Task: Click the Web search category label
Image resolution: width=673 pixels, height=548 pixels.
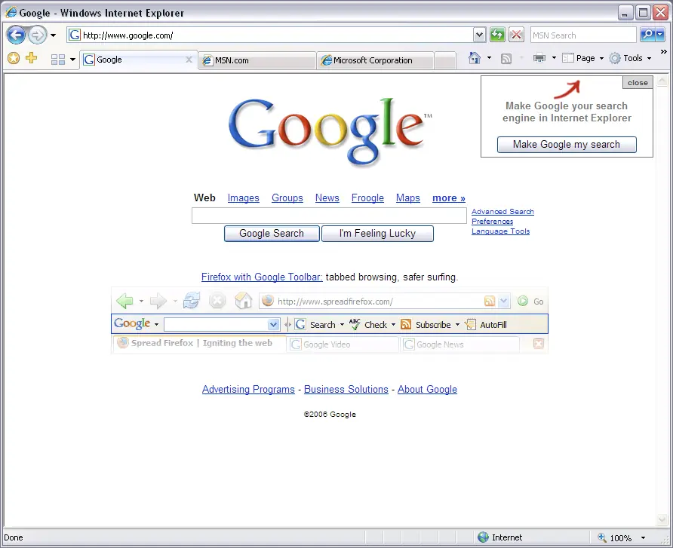Action: tap(204, 197)
